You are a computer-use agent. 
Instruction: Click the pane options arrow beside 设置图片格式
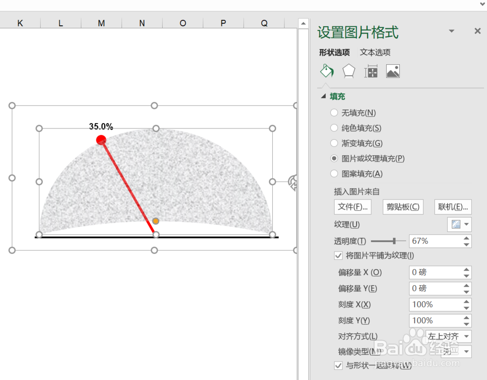[452, 31]
